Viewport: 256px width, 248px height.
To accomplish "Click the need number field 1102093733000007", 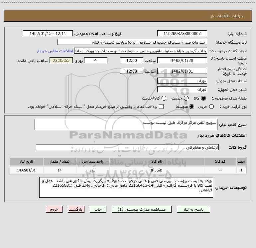I will (x=182, y=34).
